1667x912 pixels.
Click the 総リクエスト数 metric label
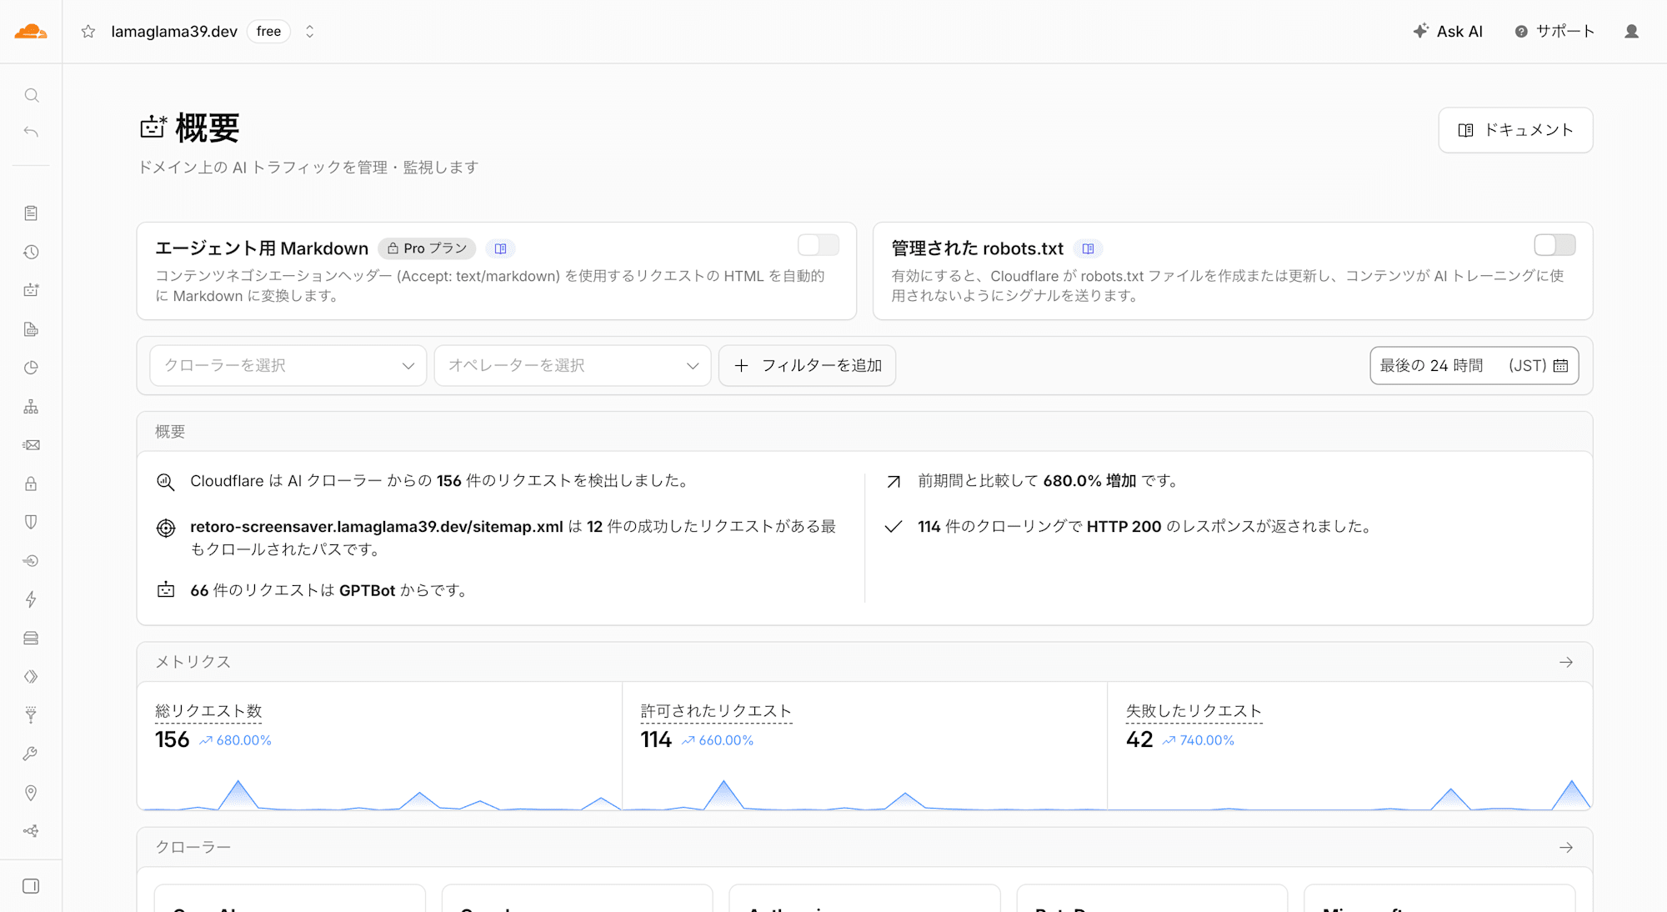click(208, 711)
